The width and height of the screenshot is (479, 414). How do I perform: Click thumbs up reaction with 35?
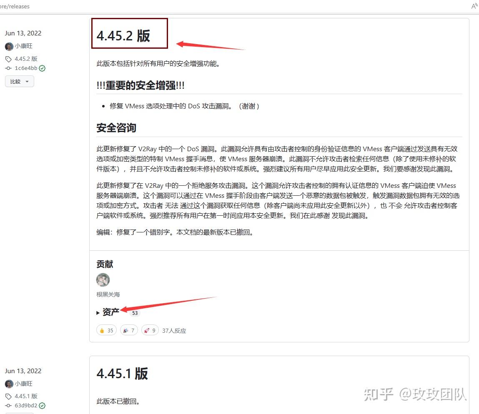[x=106, y=330]
